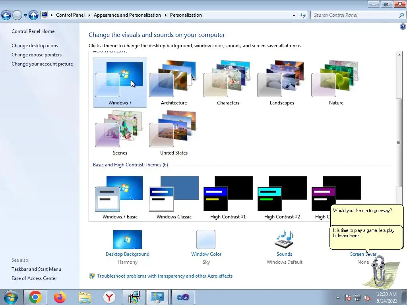Click the Back navigation arrow

pos(6,15)
